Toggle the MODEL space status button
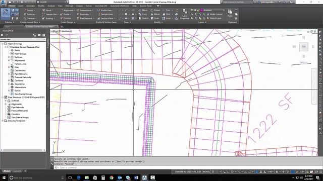 tap(206, 172)
